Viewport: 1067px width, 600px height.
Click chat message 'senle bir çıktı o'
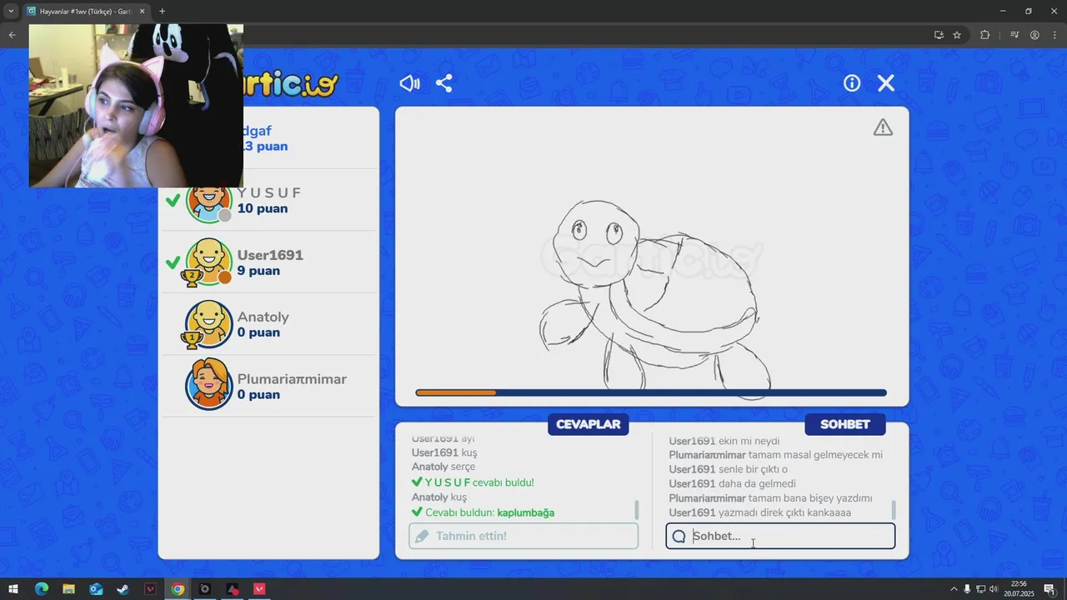click(753, 469)
